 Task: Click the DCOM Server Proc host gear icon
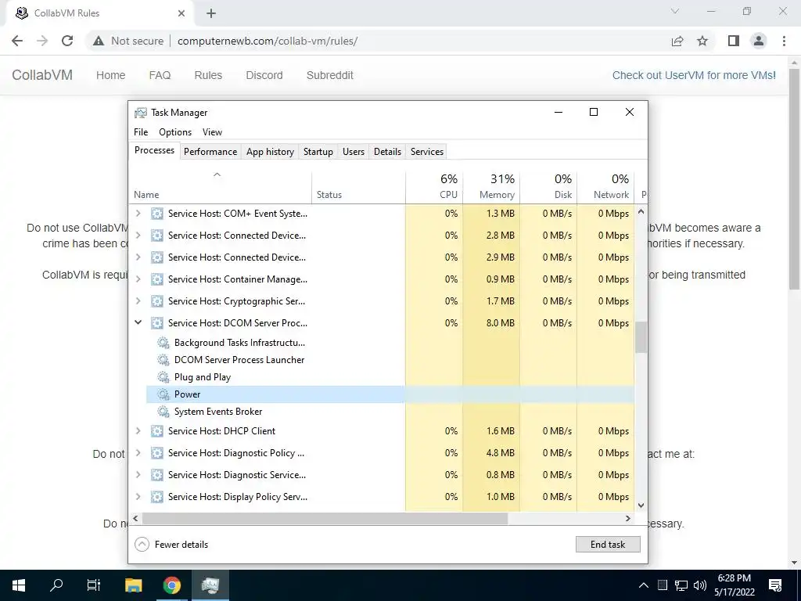pyautogui.click(x=156, y=323)
